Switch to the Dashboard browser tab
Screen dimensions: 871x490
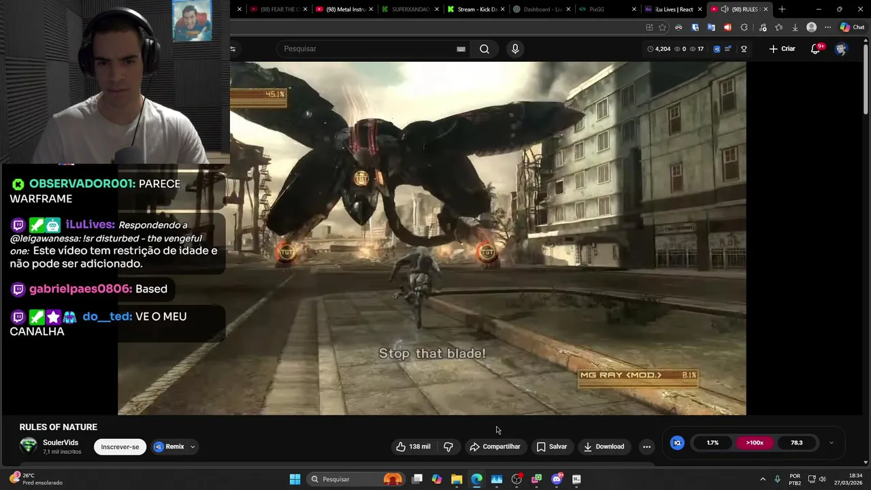point(541,10)
